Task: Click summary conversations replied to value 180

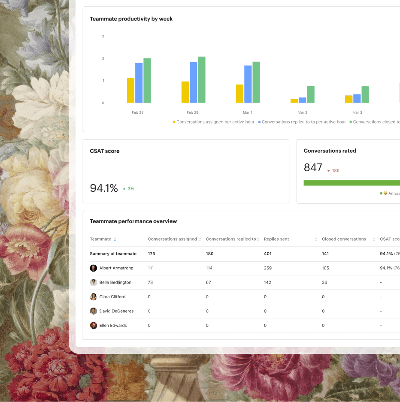Action: pyautogui.click(x=210, y=254)
